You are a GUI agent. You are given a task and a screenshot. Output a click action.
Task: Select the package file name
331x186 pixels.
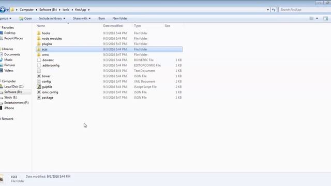[x=48, y=98]
